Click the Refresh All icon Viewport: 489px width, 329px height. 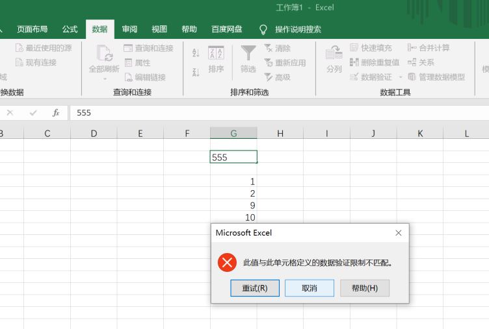click(x=104, y=54)
